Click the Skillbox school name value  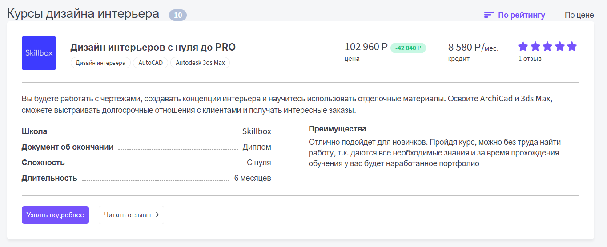[257, 131]
